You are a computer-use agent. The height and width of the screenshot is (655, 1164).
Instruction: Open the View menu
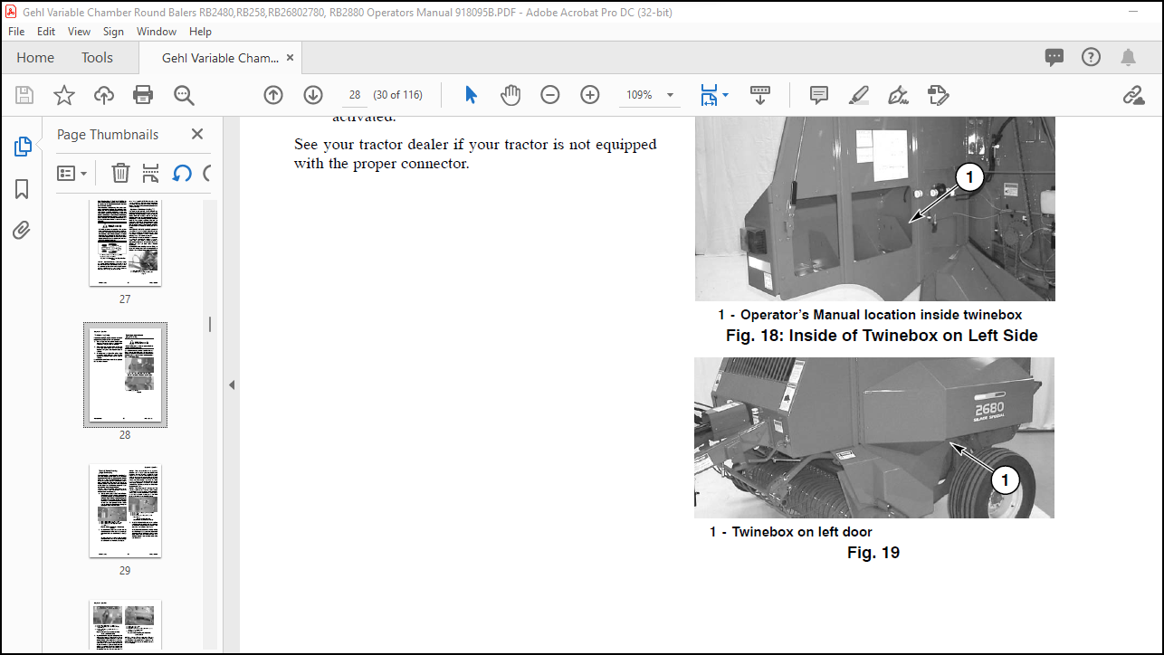(x=80, y=31)
